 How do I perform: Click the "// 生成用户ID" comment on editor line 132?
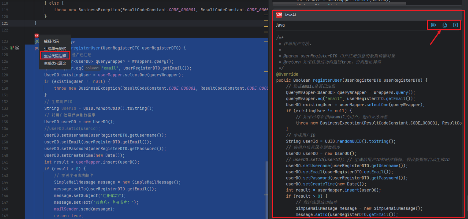(58, 102)
